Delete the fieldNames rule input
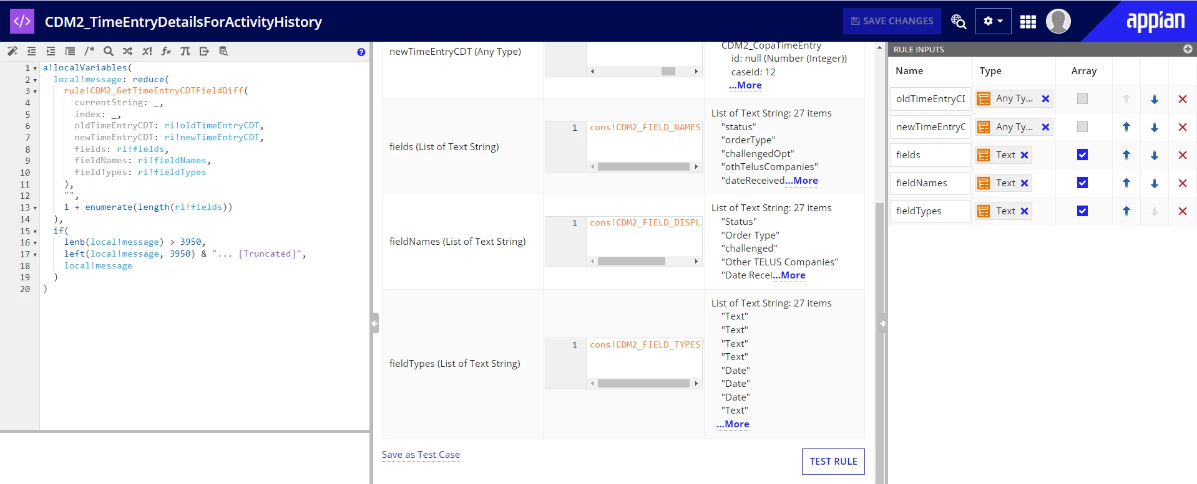 click(1182, 183)
